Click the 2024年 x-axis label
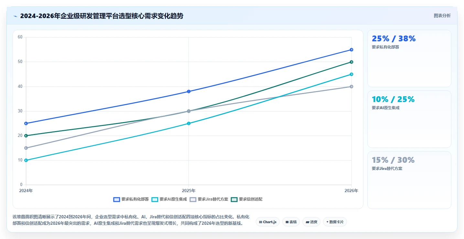The width and height of the screenshot is (464, 239). [x=26, y=191]
